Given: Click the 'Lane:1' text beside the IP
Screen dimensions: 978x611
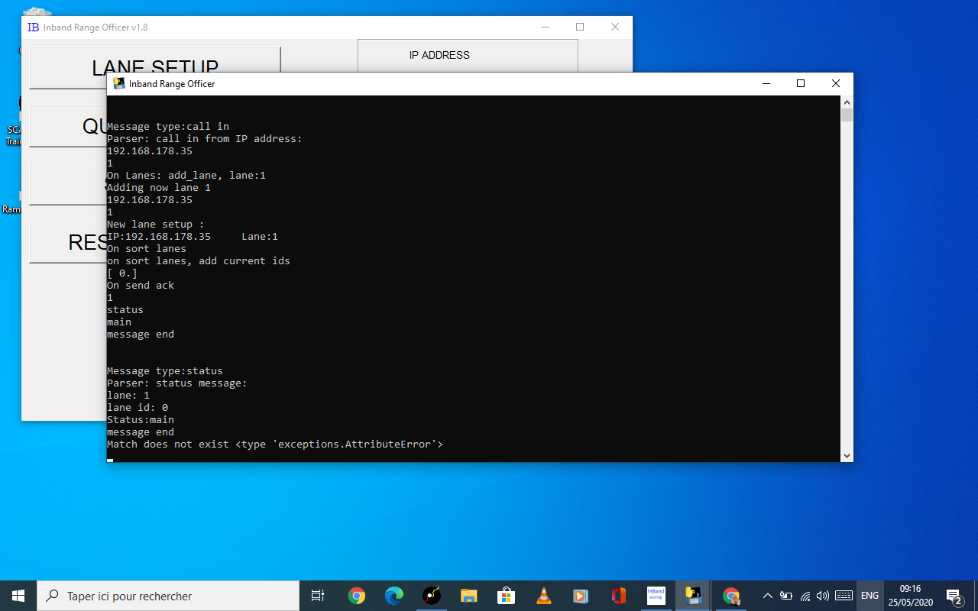Looking at the screenshot, I should click(260, 237).
